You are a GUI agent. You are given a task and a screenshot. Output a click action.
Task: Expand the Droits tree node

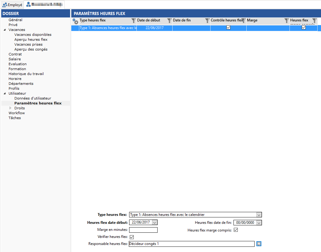click(10, 108)
